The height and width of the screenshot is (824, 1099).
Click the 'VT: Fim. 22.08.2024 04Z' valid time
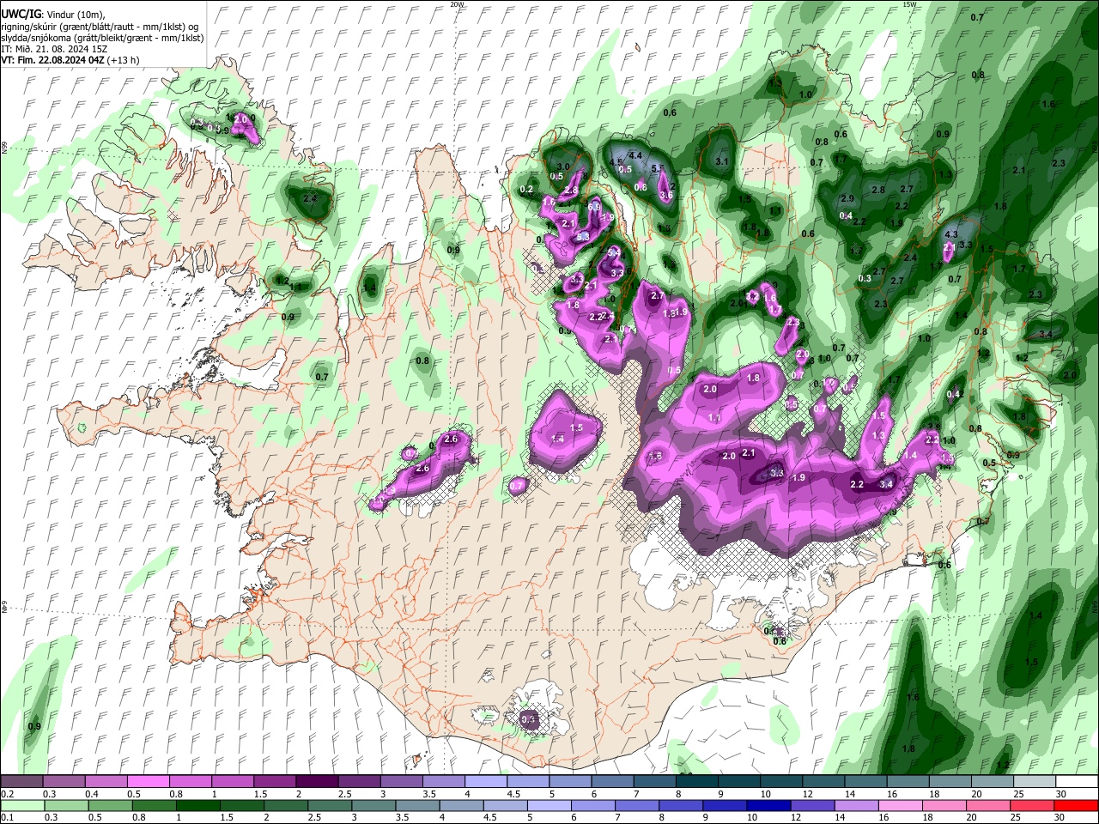[x=52, y=60]
